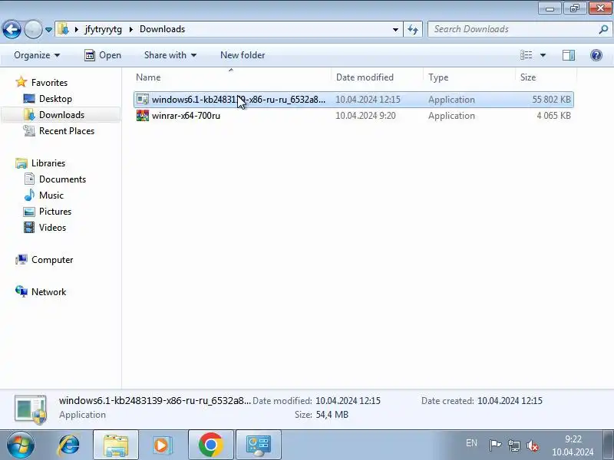This screenshot has width=614, height=460.
Task: Open the More view options dropdown arrow
Action: 543,55
